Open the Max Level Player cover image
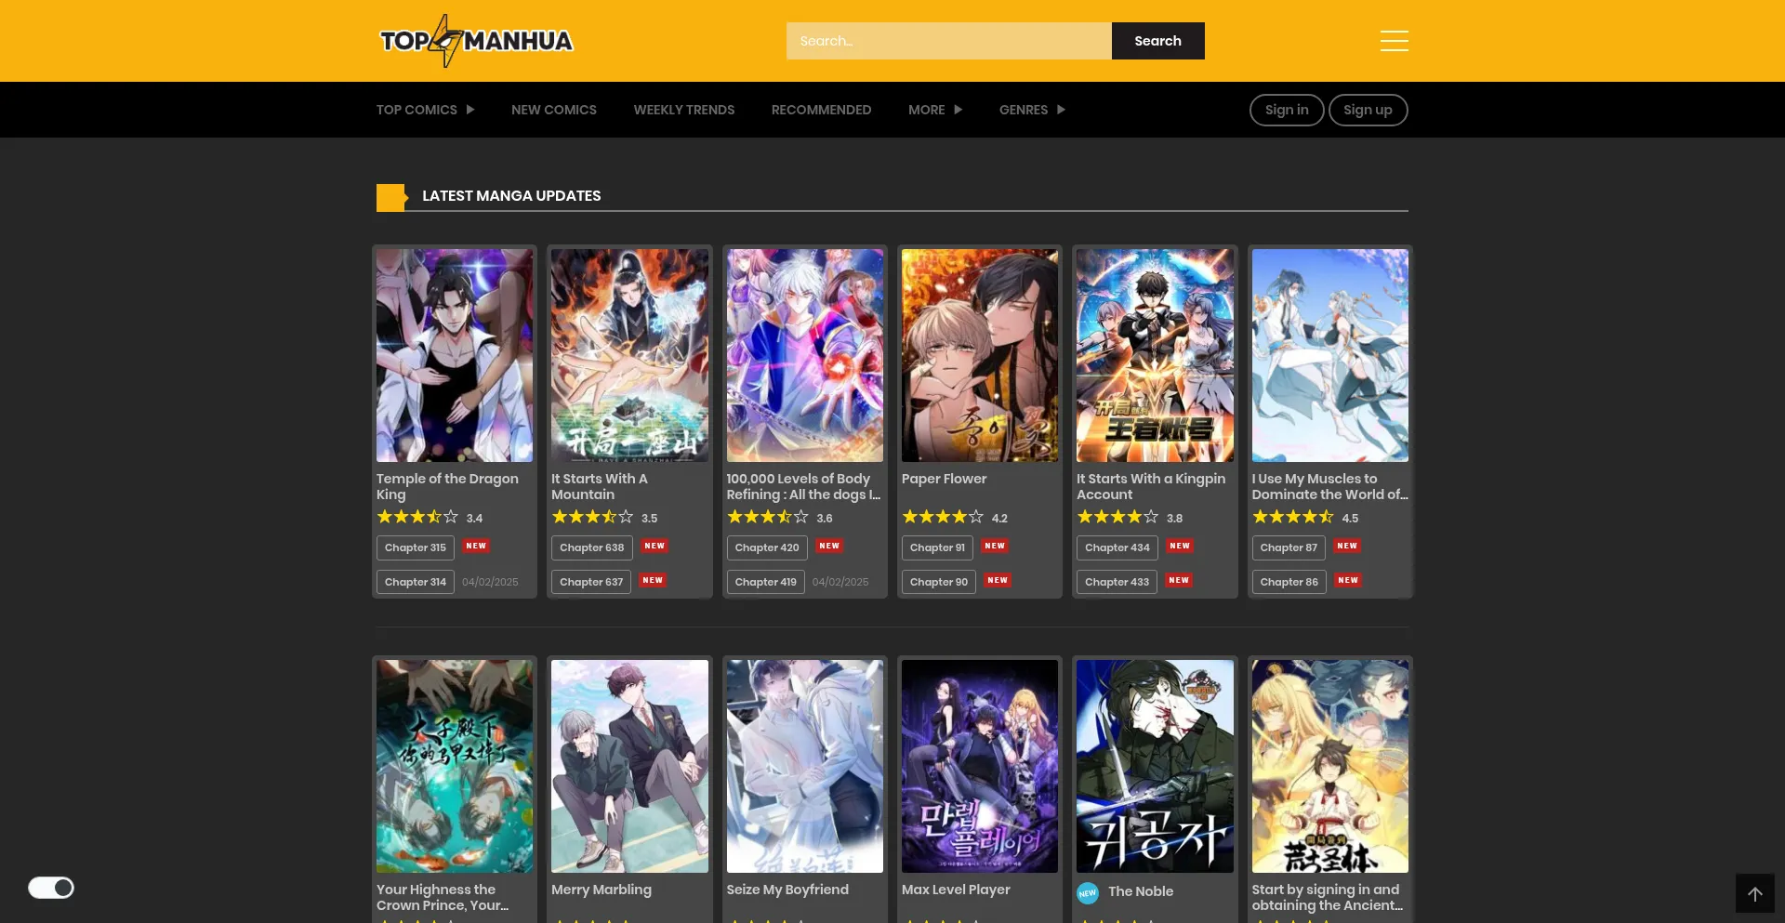1785x923 pixels. (980, 766)
